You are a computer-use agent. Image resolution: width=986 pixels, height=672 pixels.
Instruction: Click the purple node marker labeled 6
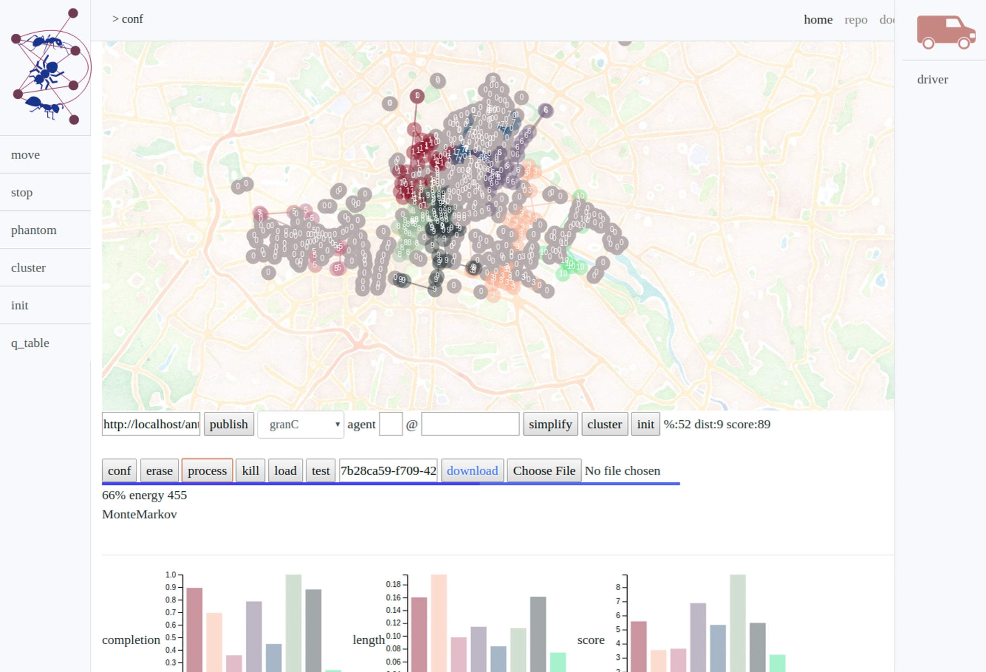(546, 110)
